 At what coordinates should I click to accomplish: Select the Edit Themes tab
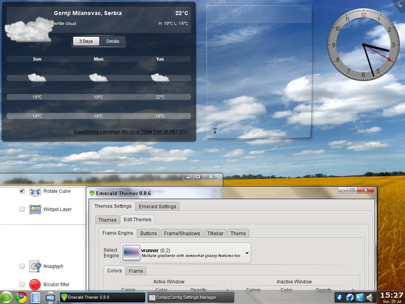tap(137, 219)
